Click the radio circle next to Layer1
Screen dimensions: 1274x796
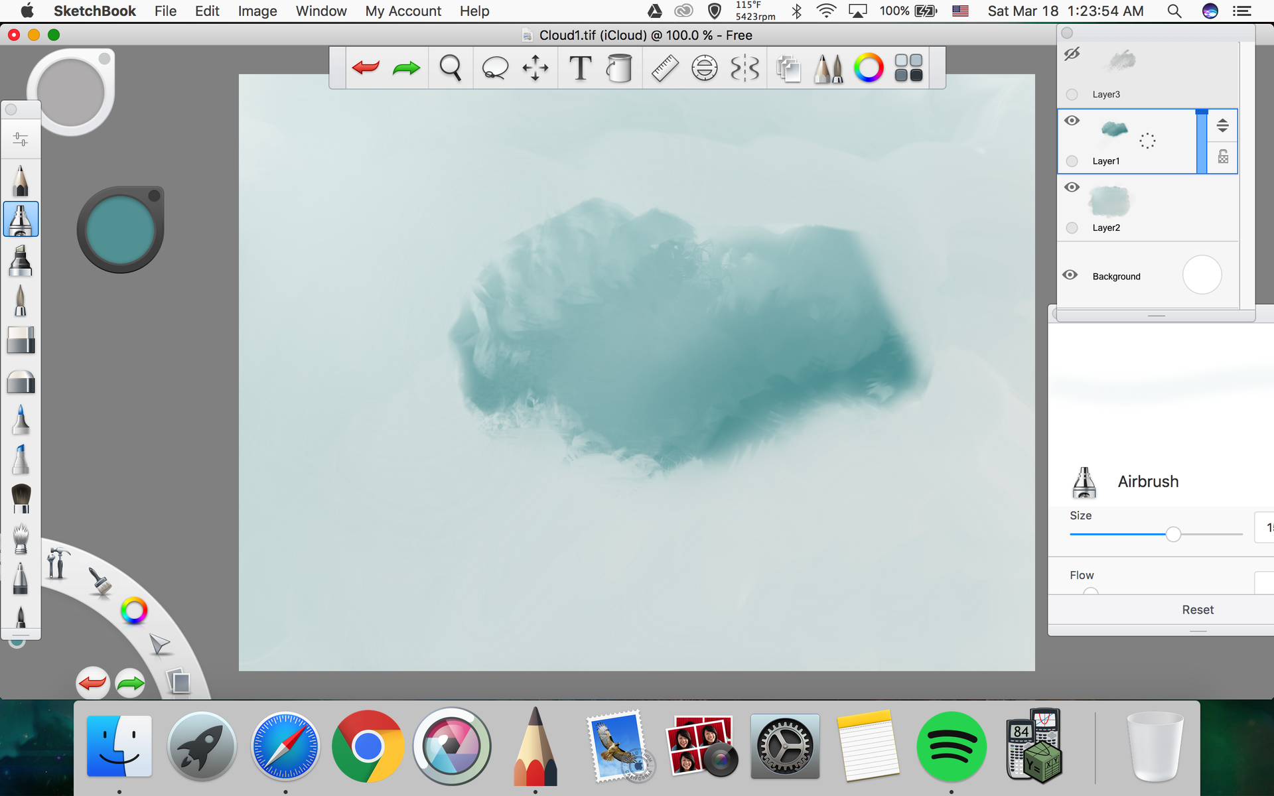click(1072, 161)
